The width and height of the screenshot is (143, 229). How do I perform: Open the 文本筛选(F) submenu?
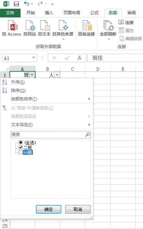(x=47, y=125)
